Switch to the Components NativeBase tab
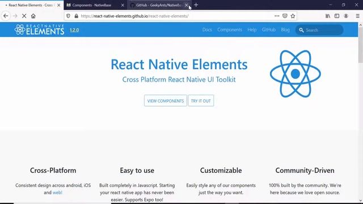 [x=92, y=5]
